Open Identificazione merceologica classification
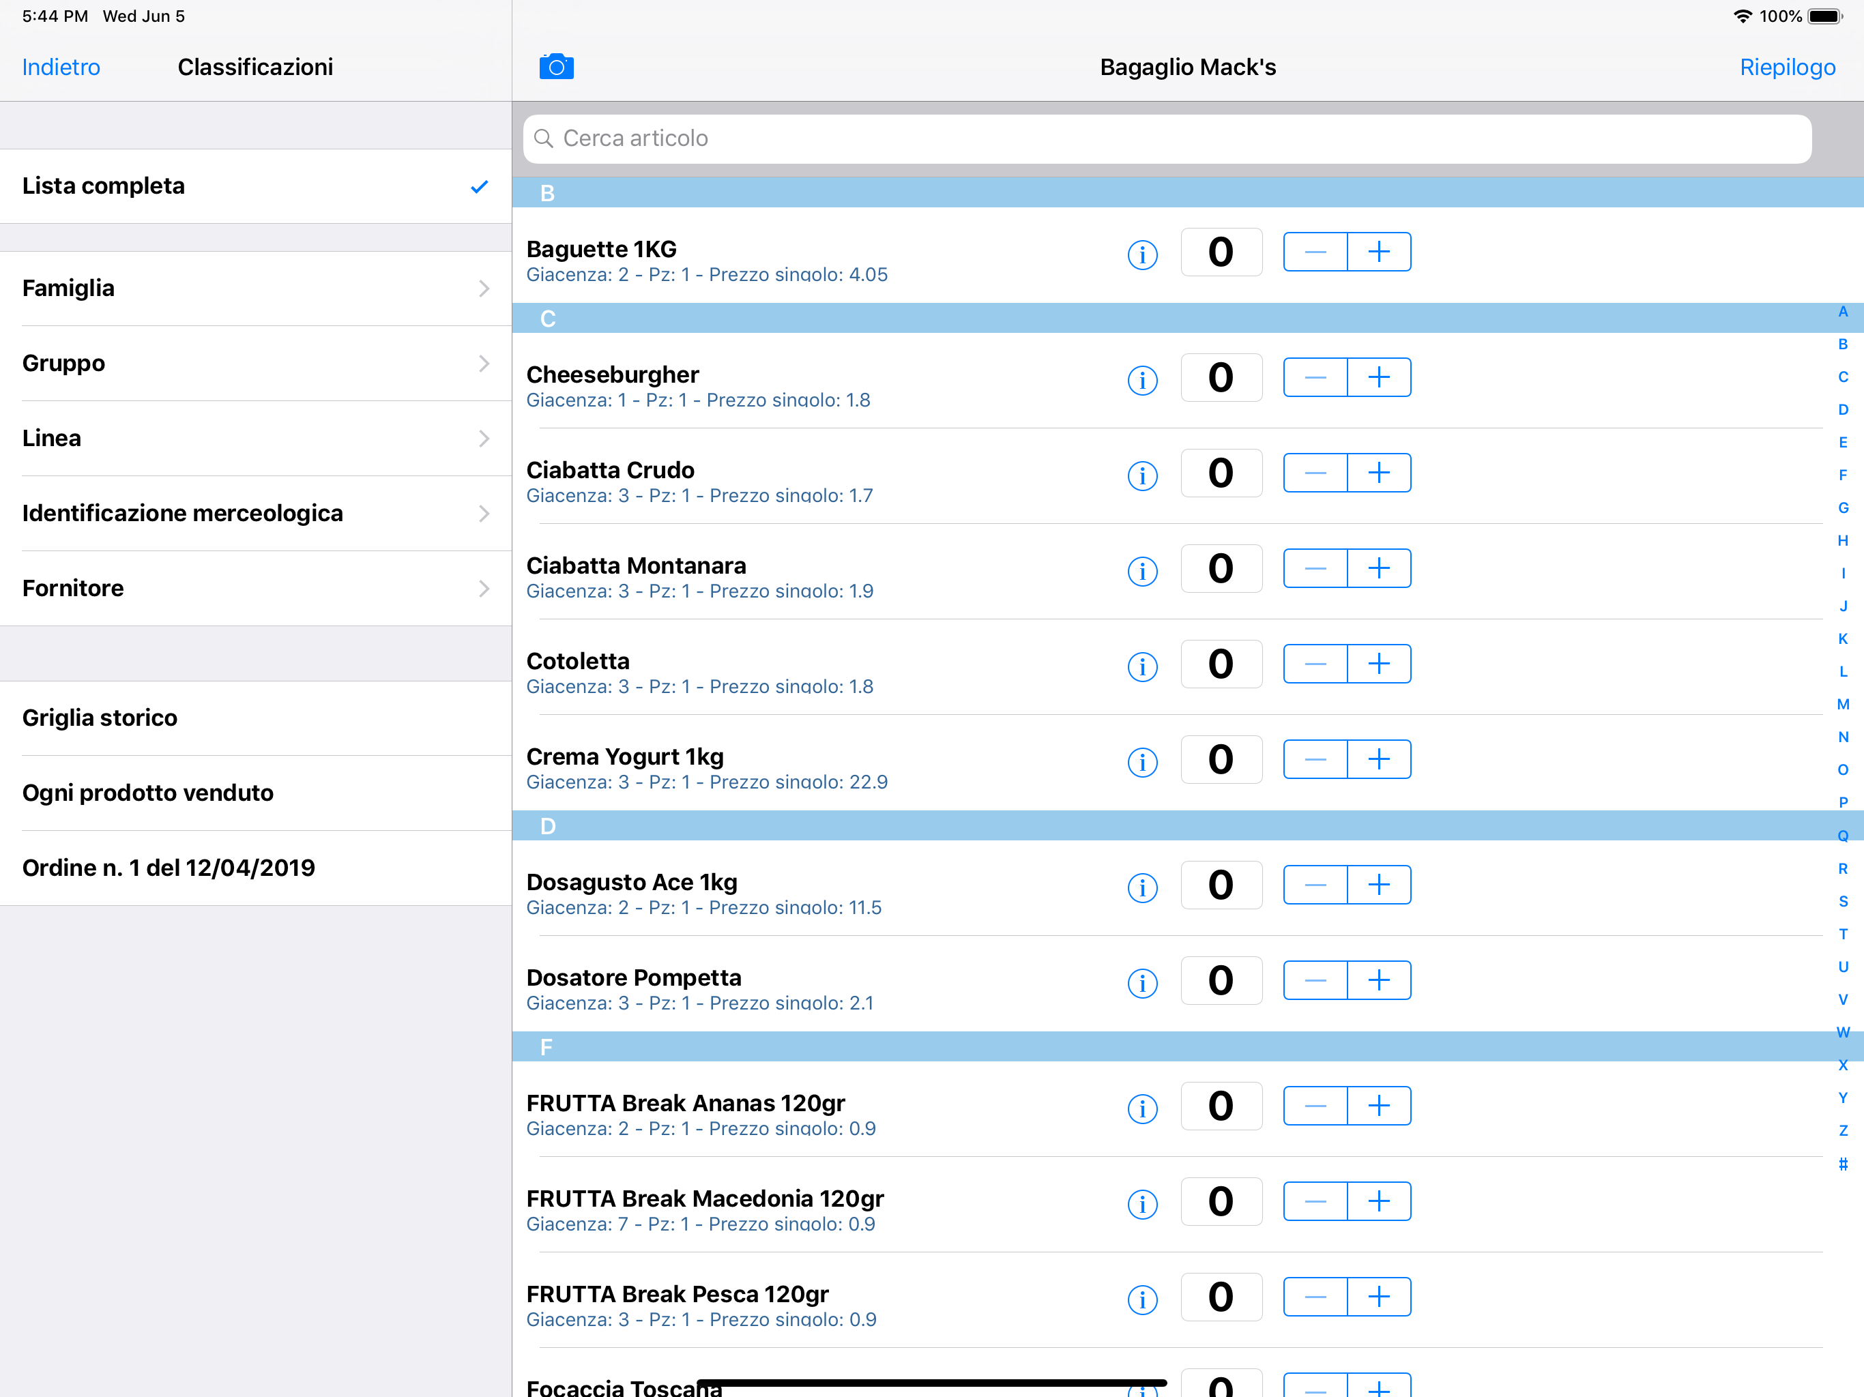 pyautogui.click(x=255, y=513)
